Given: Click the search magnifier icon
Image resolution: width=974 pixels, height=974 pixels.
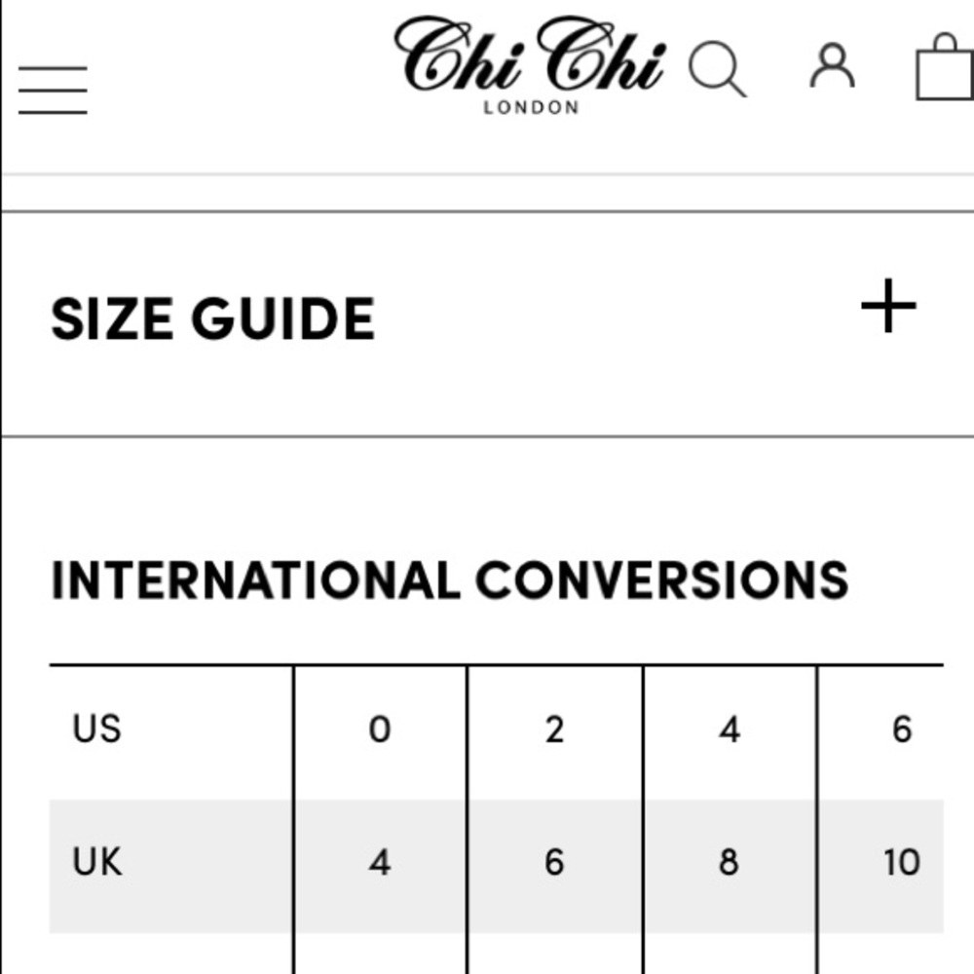Looking at the screenshot, I should click(x=718, y=68).
